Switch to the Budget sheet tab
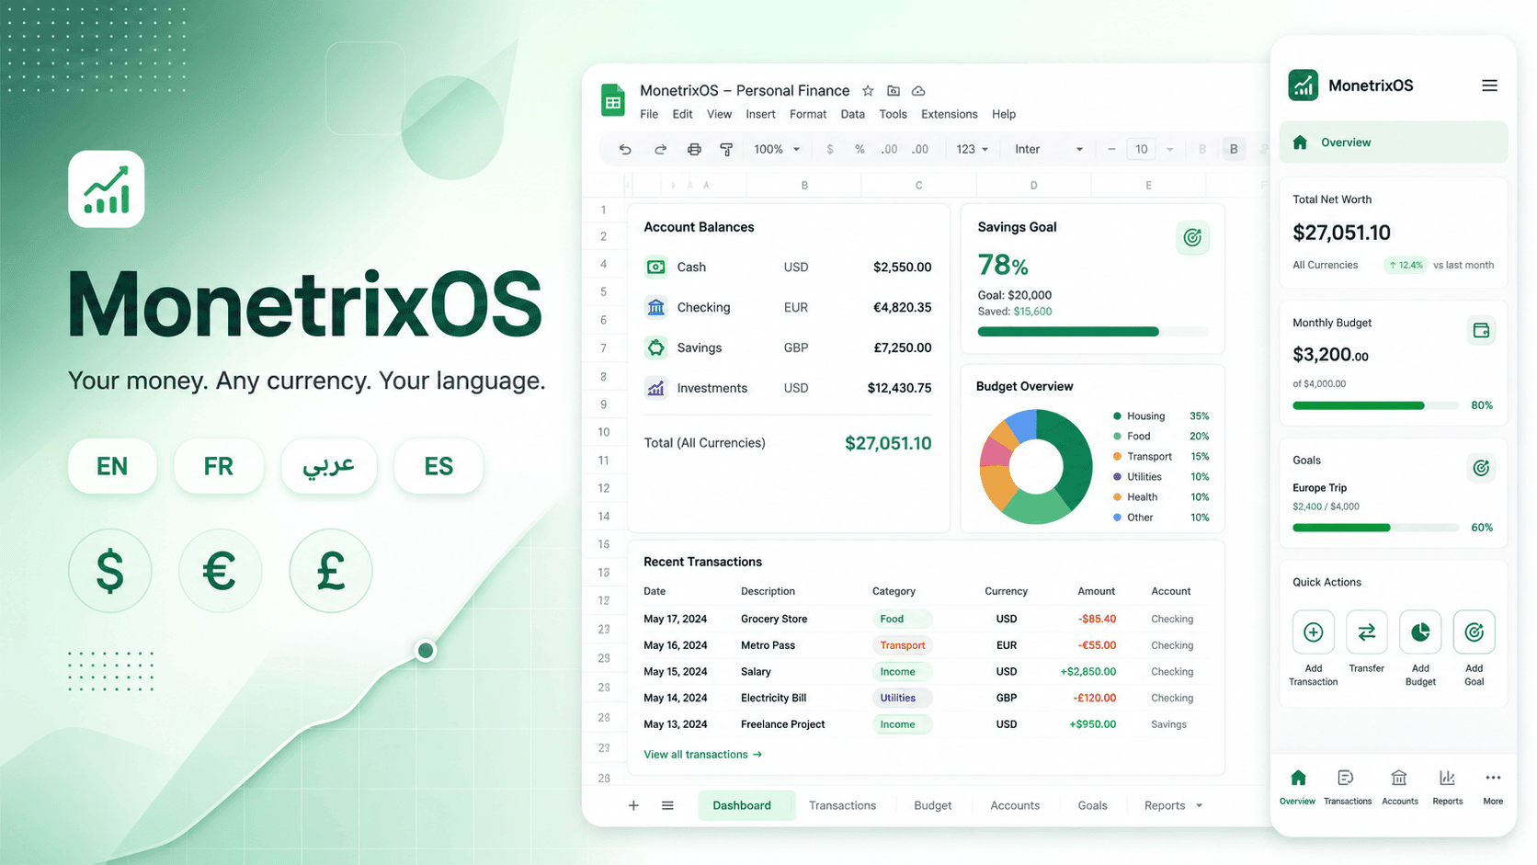The width and height of the screenshot is (1537, 865). 932,805
